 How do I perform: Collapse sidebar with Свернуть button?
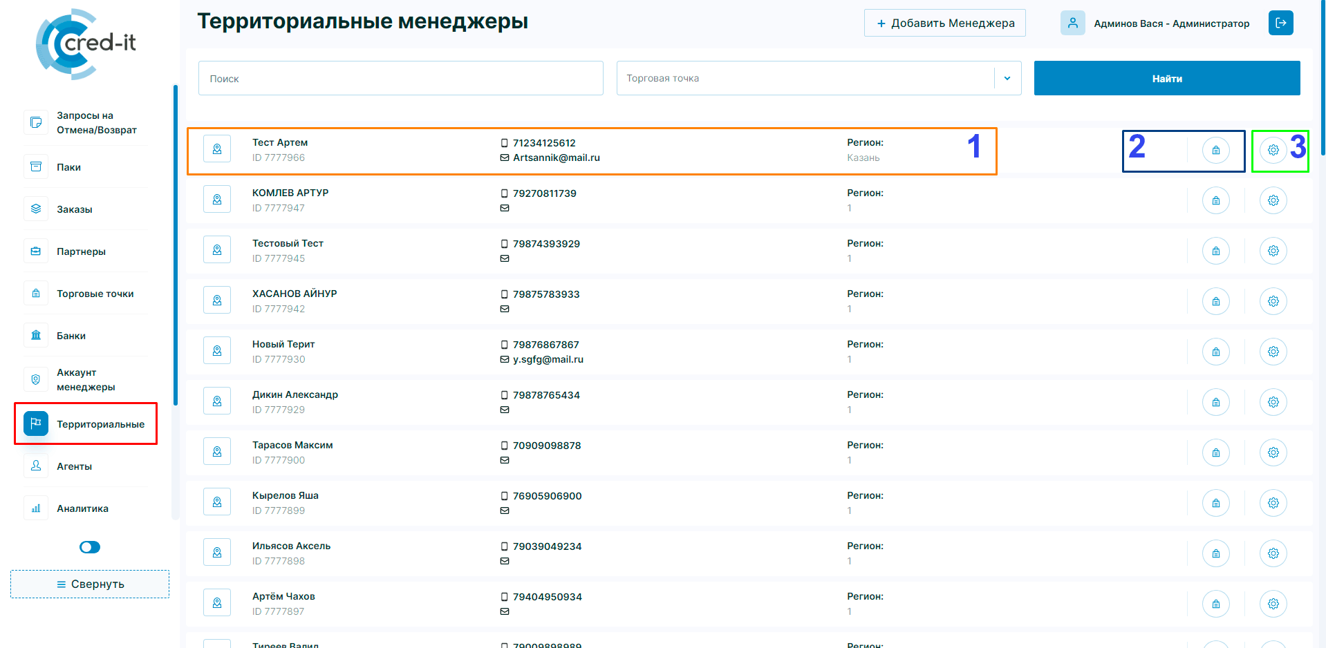coord(90,584)
